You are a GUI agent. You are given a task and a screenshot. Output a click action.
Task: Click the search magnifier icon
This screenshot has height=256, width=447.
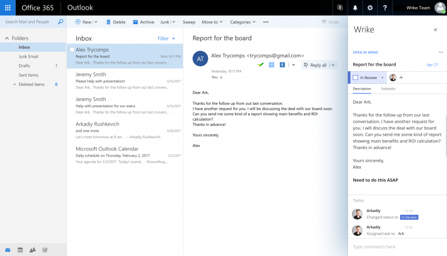pyautogui.click(x=61, y=22)
